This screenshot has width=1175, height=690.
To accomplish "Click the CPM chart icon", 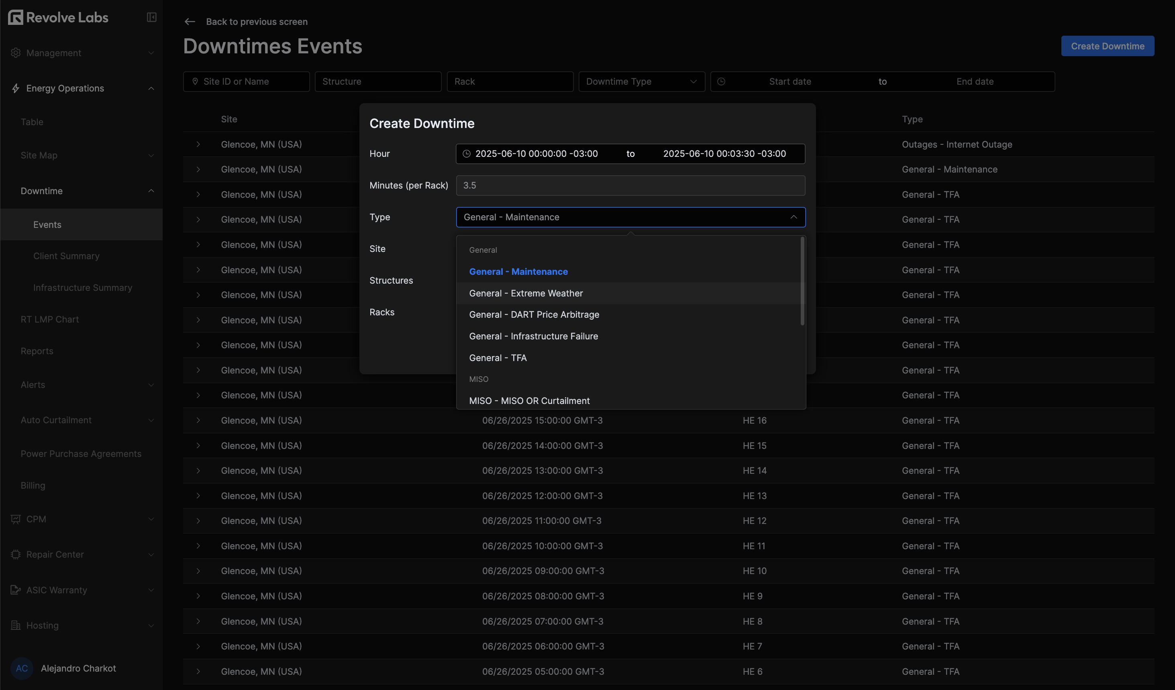I will tap(15, 519).
